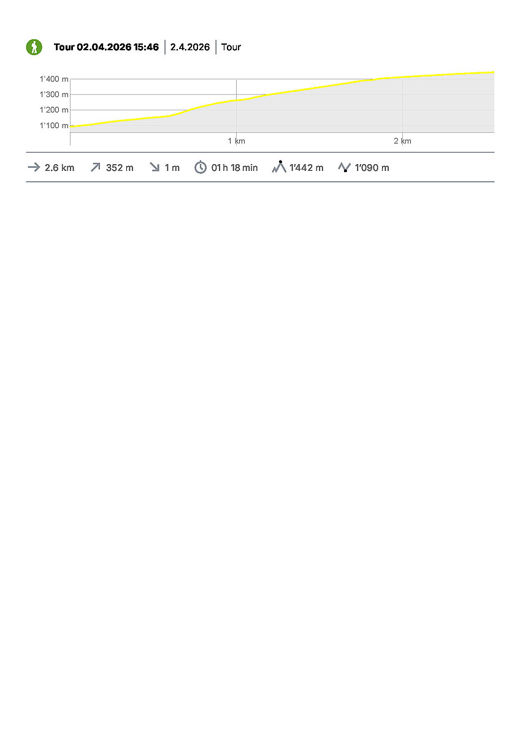Click the 1'400 m elevation axis label

[x=54, y=79]
